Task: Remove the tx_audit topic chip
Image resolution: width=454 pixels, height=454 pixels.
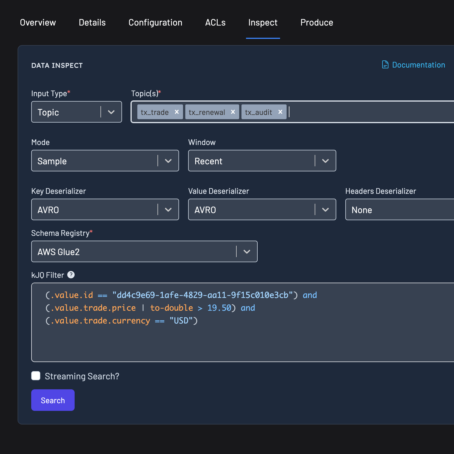Action: 280,112
